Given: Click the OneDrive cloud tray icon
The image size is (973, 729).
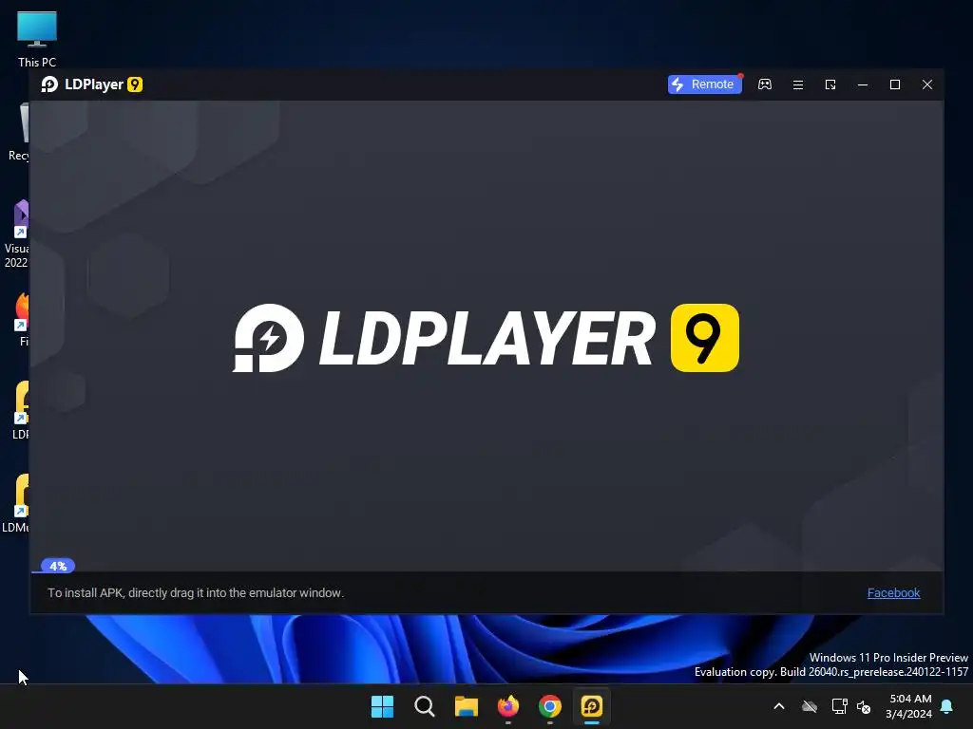Looking at the screenshot, I should [x=810, y=706].
